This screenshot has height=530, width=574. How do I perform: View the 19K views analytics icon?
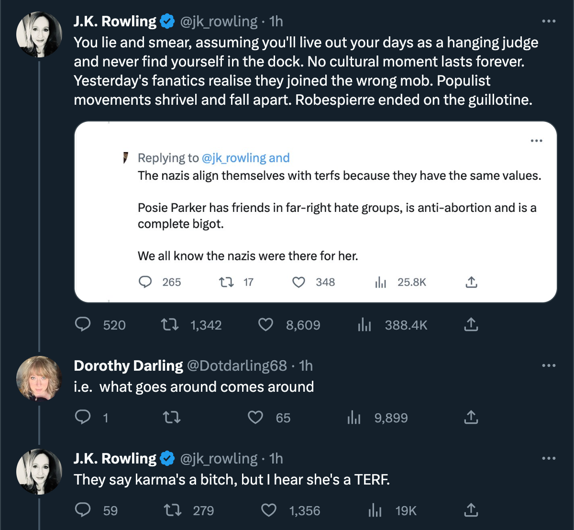(375, 510)
